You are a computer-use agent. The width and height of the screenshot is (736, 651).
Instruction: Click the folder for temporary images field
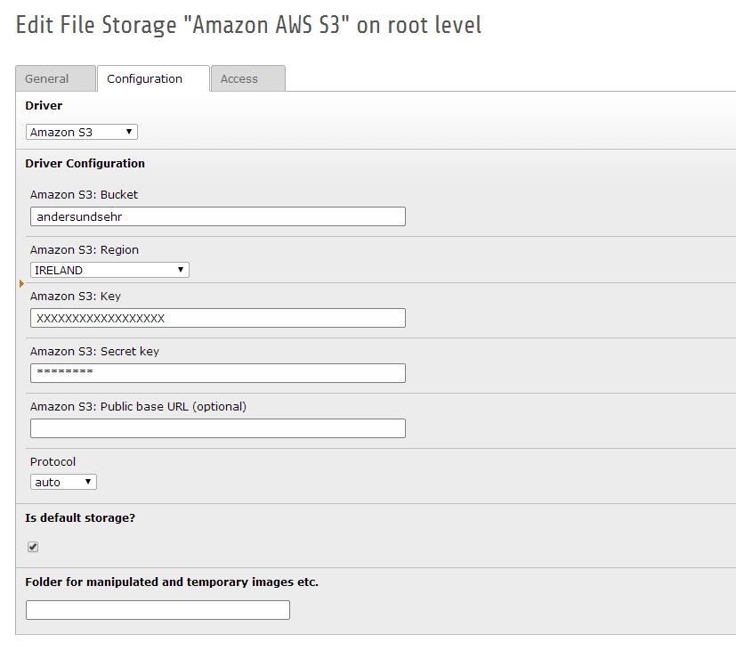[x=158, y=609]
